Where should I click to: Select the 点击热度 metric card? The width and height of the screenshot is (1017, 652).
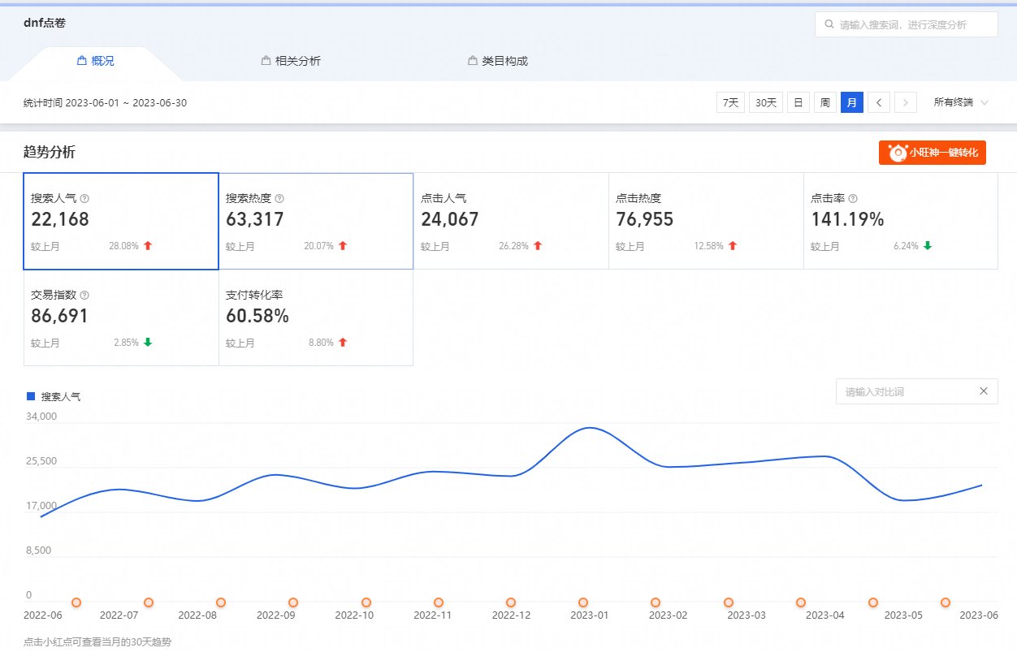coord(706,221)
